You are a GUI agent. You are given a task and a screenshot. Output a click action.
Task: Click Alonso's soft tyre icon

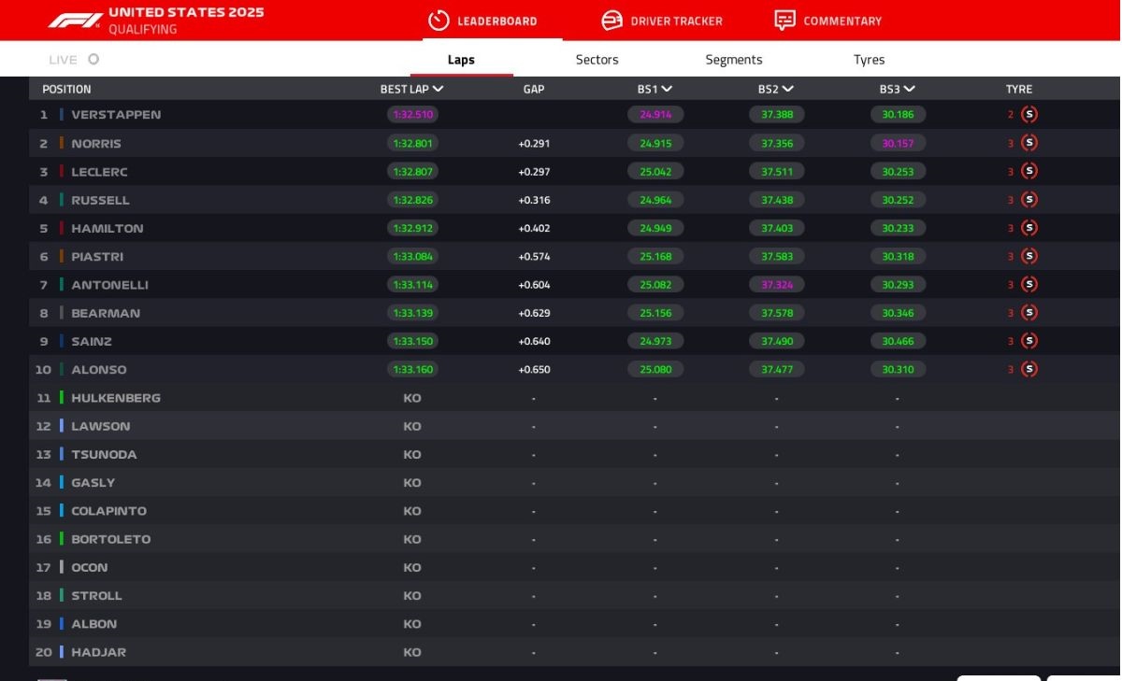(1029, 369)
